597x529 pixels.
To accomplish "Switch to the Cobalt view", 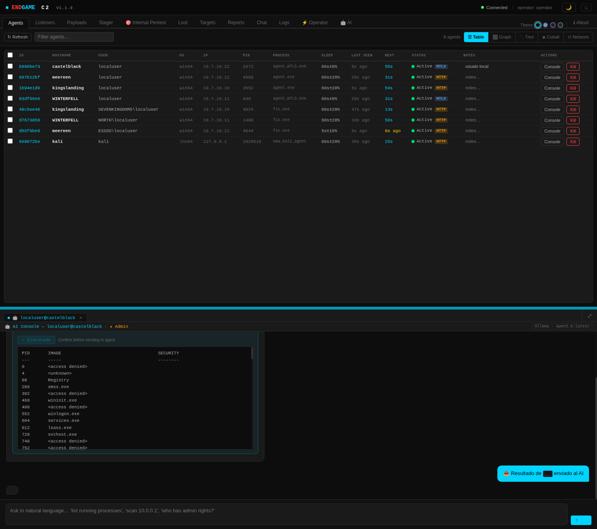I will coord(551,37).
